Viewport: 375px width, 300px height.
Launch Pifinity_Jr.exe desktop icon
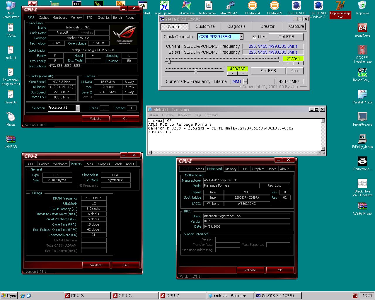tap(362, 141)
